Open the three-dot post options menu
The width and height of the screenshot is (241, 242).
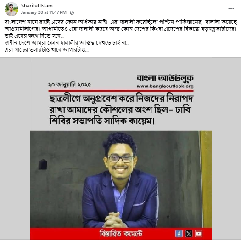click(231, 9)
